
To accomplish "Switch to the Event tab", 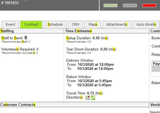I will pyautogui.click(x=10, y=25).
